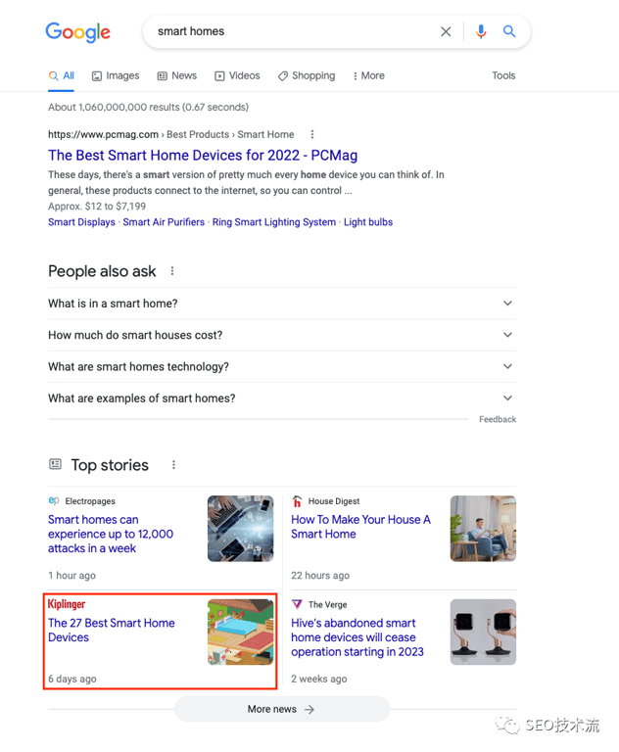Open the Shopping tab

pos(306,75)
